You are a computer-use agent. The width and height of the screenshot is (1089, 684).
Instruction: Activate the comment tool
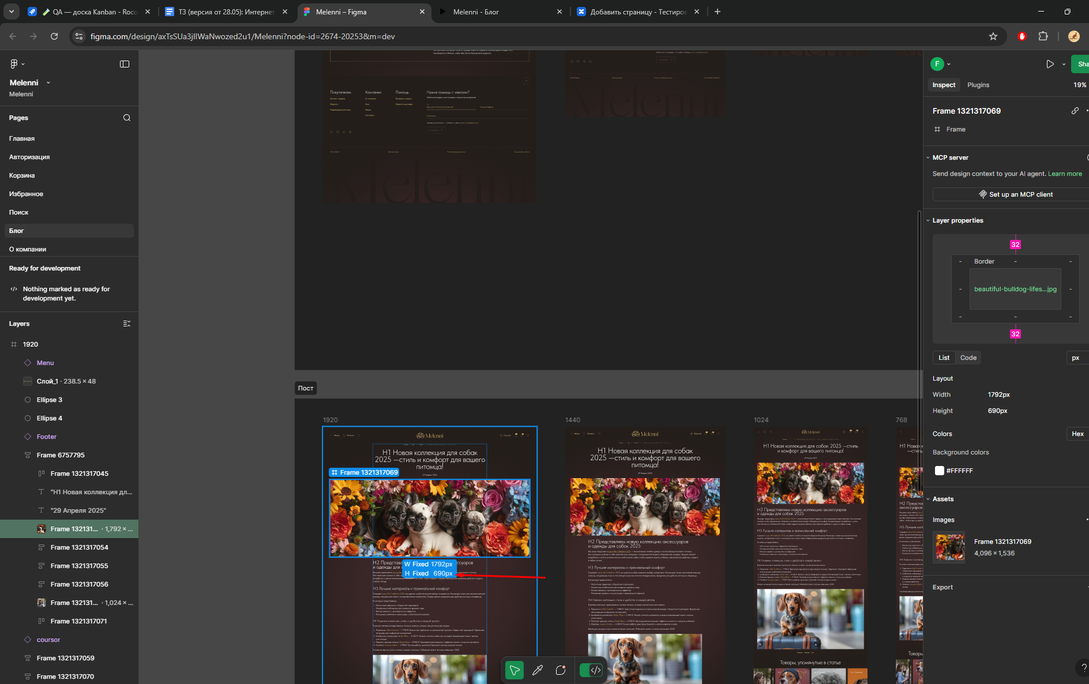tap(561, 670)
